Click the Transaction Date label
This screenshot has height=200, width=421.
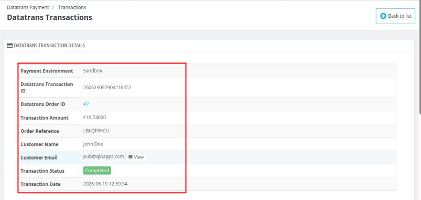(x=40, y=184)
